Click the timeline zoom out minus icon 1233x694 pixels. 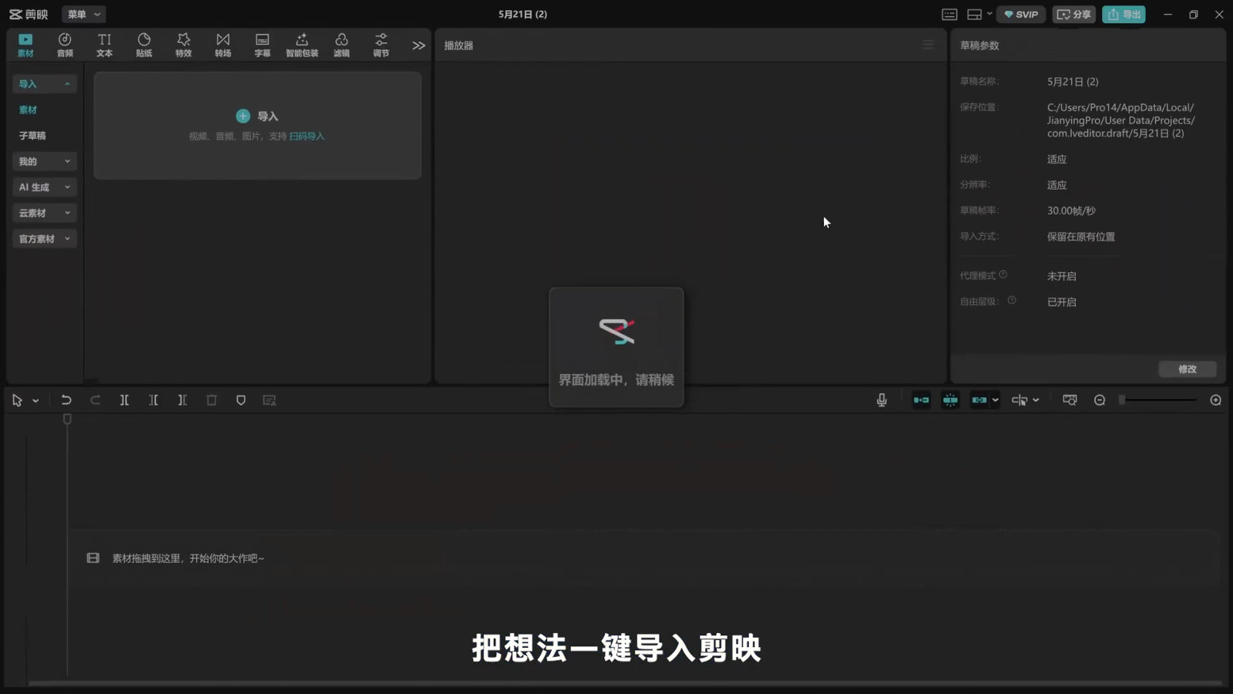(x=1100, y=400)
